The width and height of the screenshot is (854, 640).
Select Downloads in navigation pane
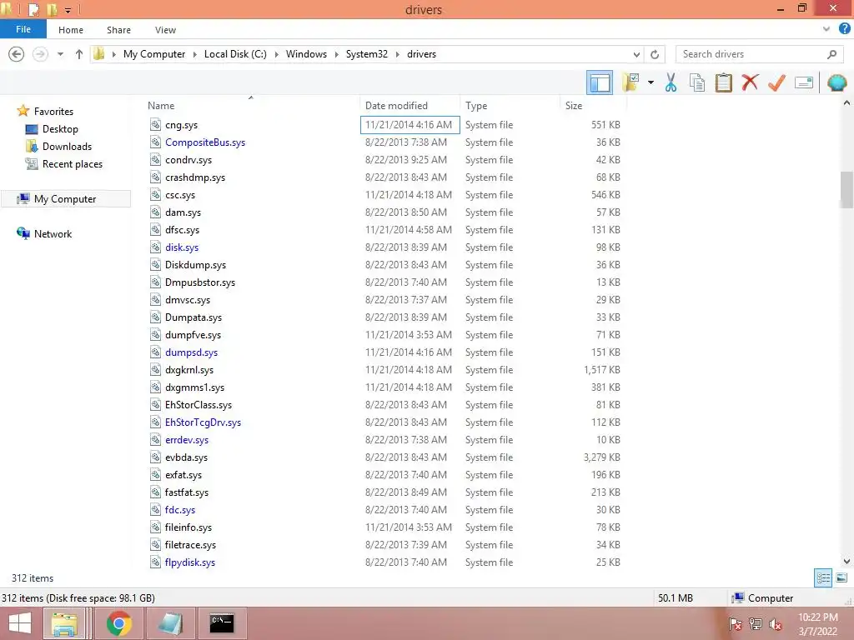click(x=67, y=147)
